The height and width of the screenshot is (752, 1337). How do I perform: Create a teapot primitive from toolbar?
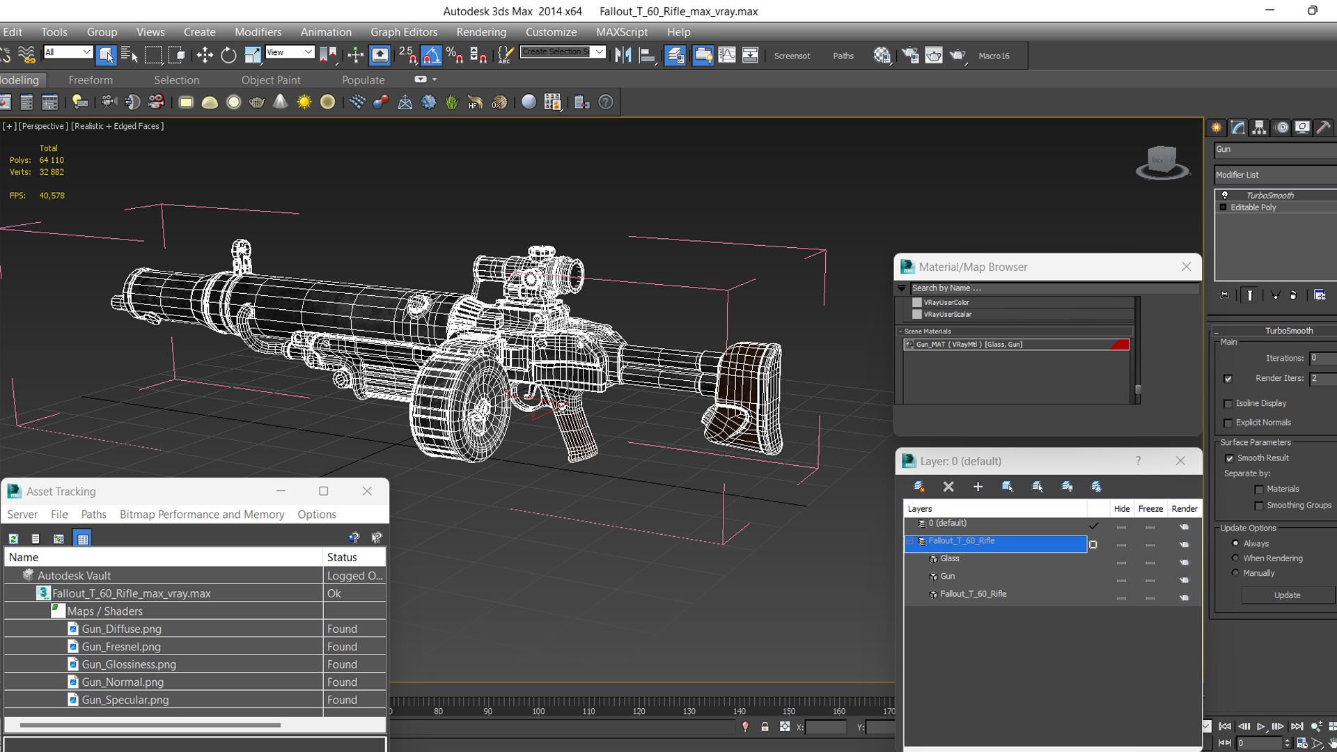[257, 102]
